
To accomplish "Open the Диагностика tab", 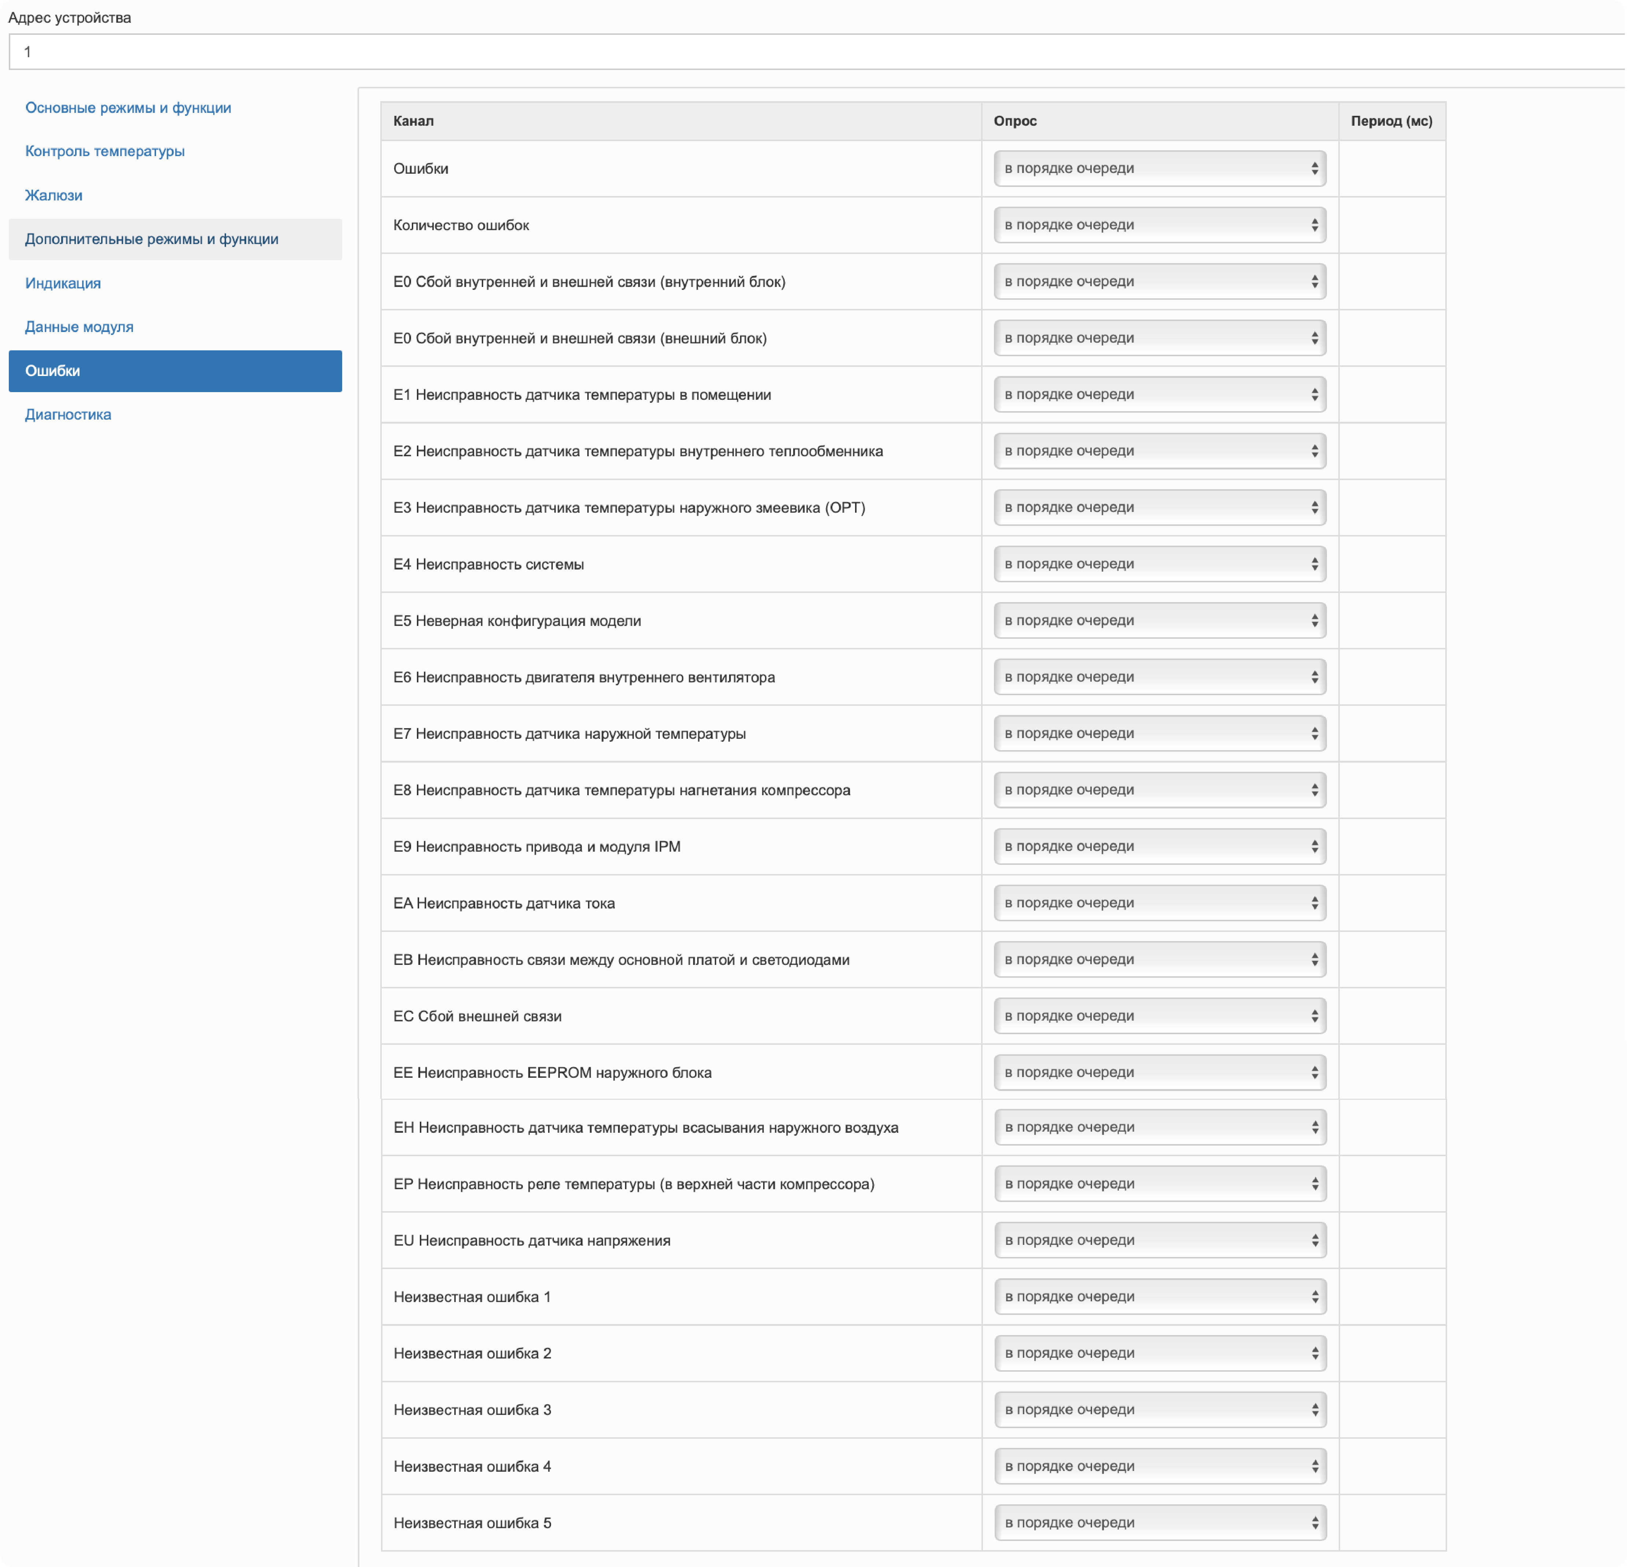I will (68, 414).
